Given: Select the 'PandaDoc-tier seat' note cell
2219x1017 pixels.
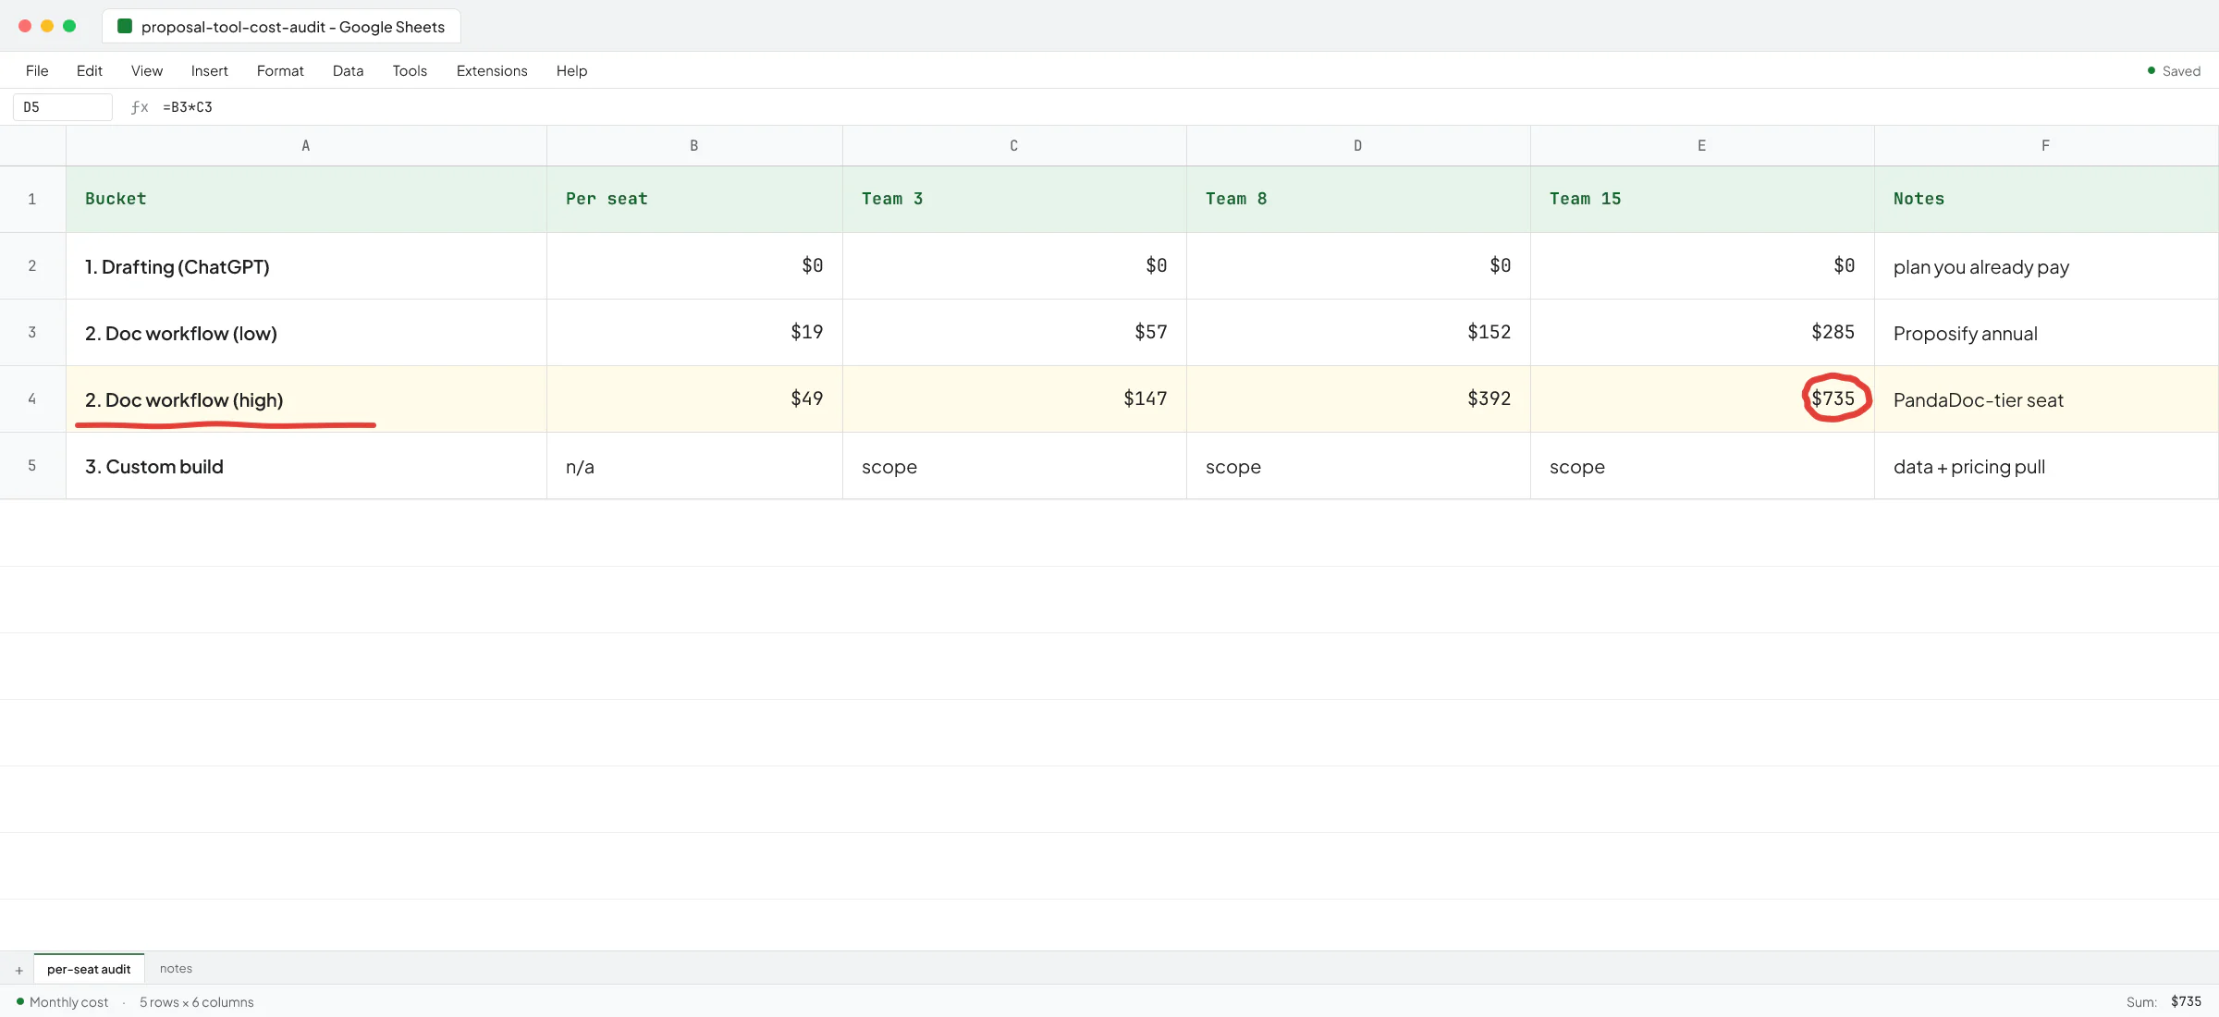Looking at the screenshot, I should [x=2046, y=398].
